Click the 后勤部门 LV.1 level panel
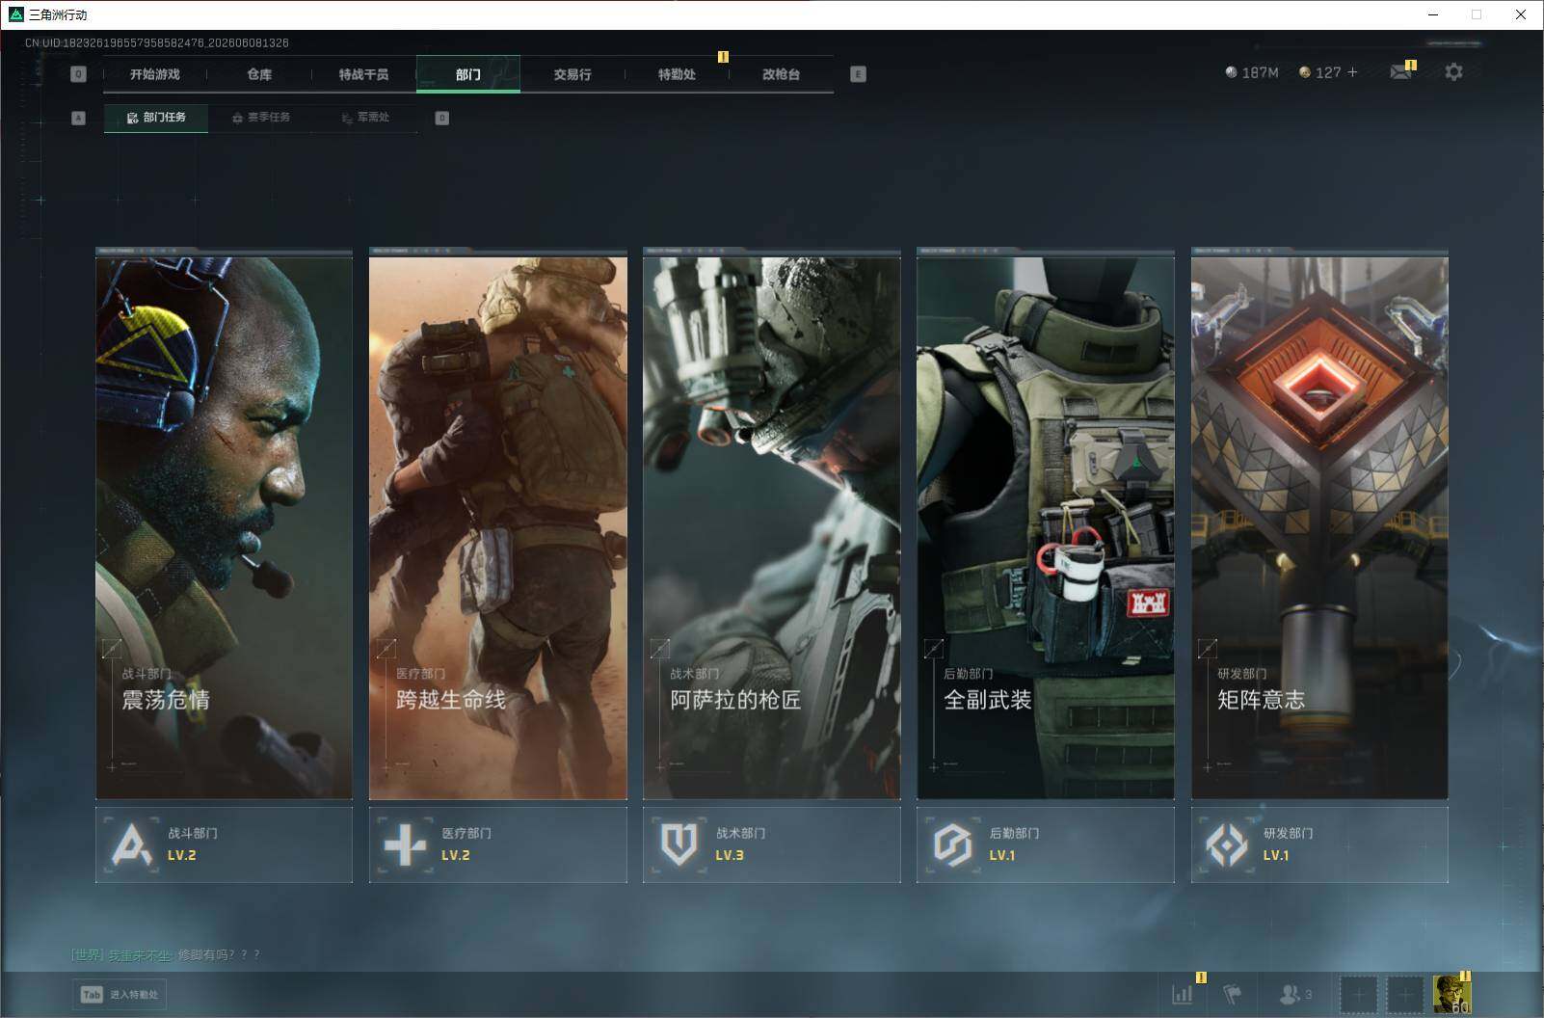Image resolution: width=1544 pixels, height=1018 pixels. pyautogui.click(x=1046, y=844)
